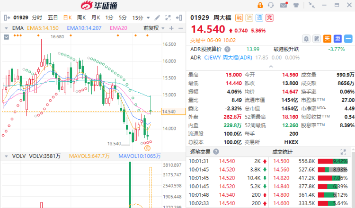Click the 沽 short-sell badge
The width and height of the screenshot is (355, 208).
point(249,17)
